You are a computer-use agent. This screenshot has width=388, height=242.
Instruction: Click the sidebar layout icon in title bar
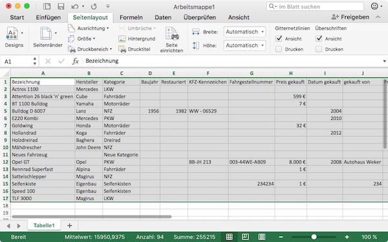[47, 6]
